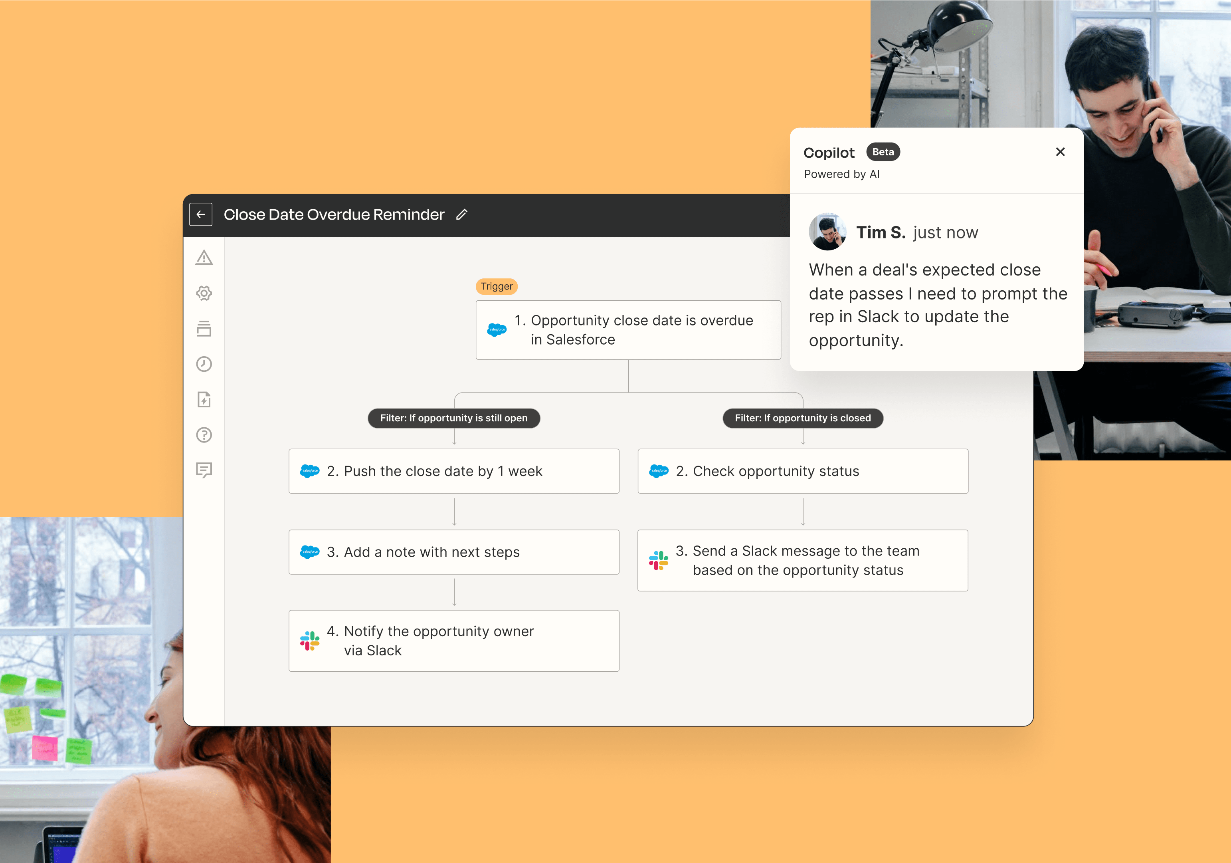Open the 'Check opportunity status' step
Viewport: 1231px width, 863px height.
803,471
